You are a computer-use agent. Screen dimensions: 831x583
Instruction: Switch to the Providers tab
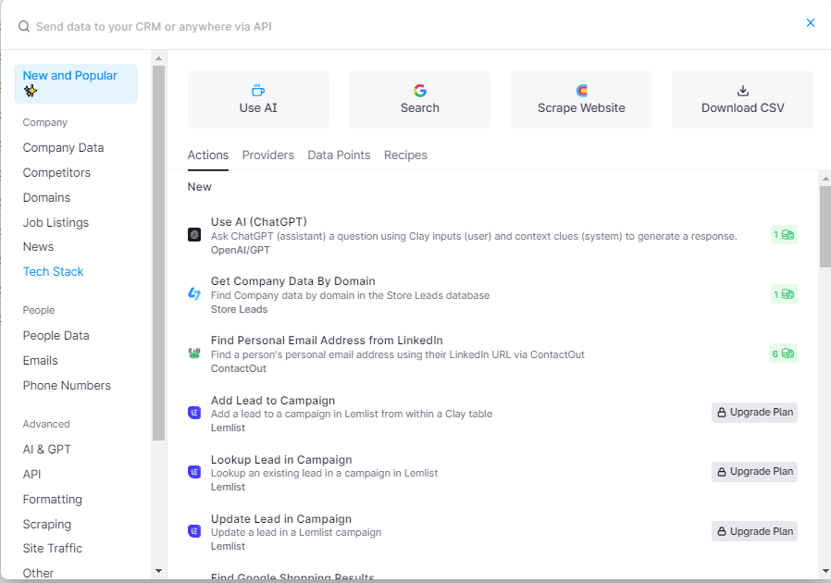267,155
